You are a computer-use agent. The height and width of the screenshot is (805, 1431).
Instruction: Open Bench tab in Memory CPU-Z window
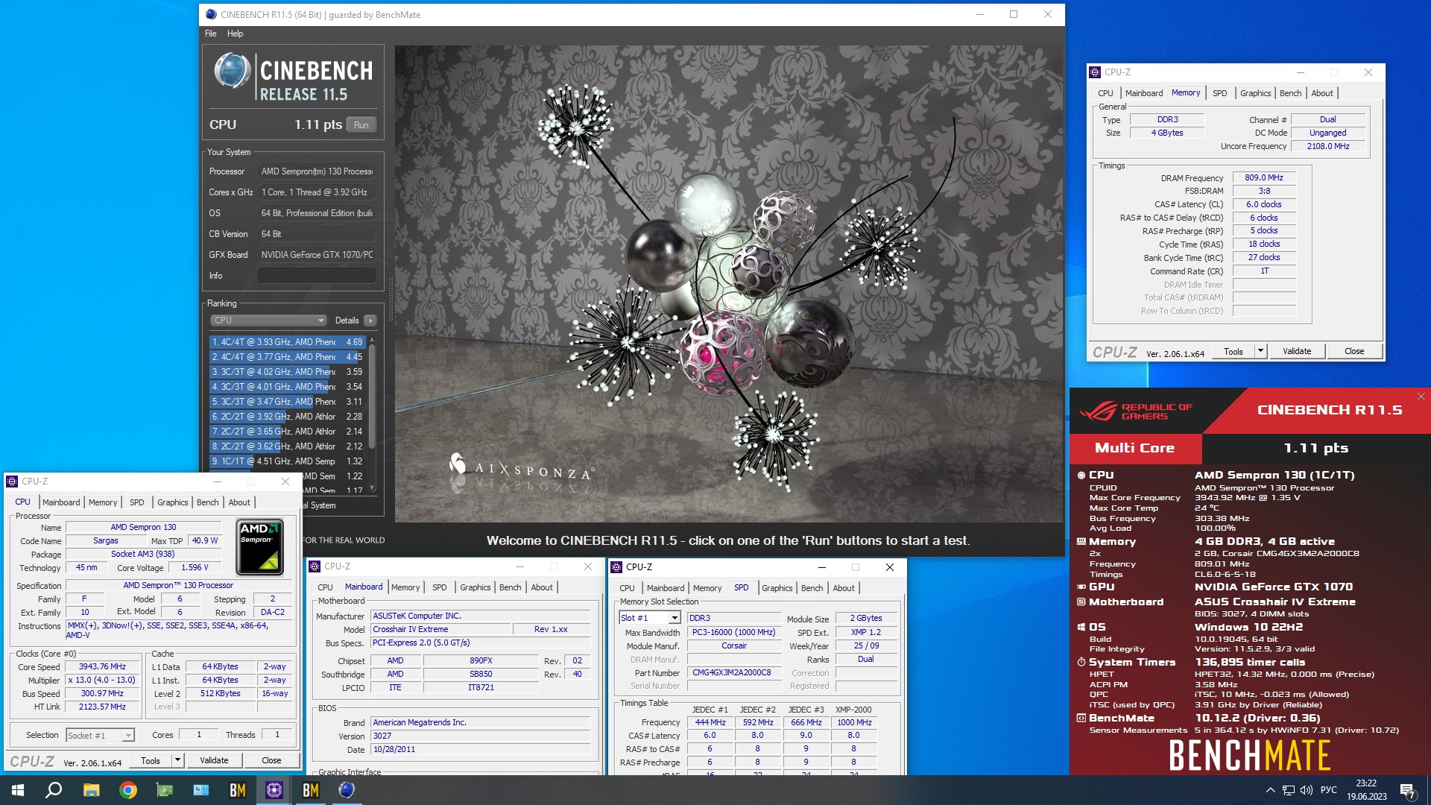1290,93
